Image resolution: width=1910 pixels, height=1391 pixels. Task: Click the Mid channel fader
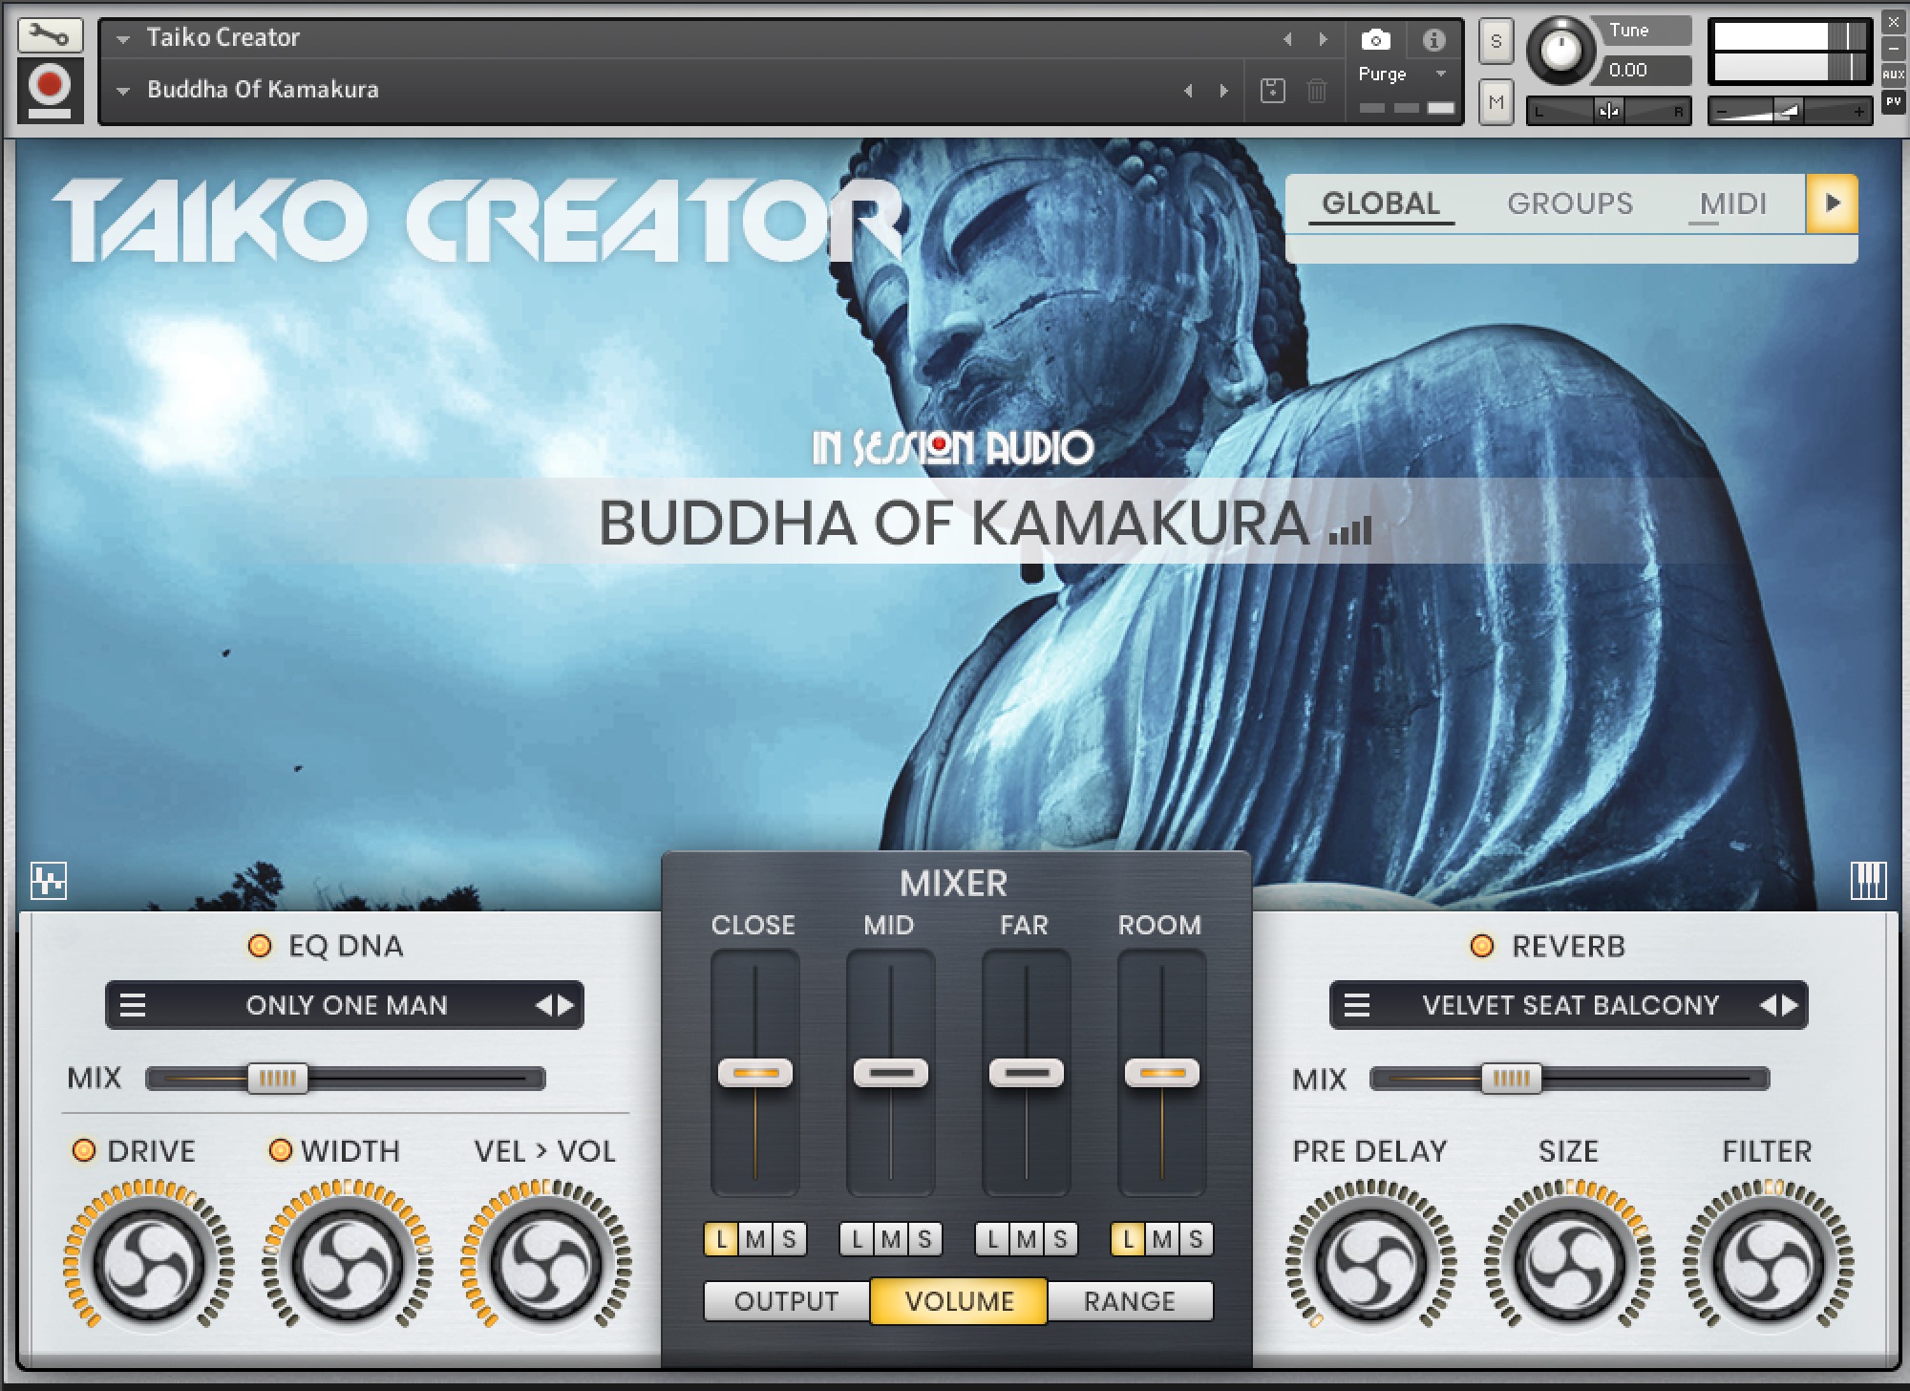point(891,1073)
